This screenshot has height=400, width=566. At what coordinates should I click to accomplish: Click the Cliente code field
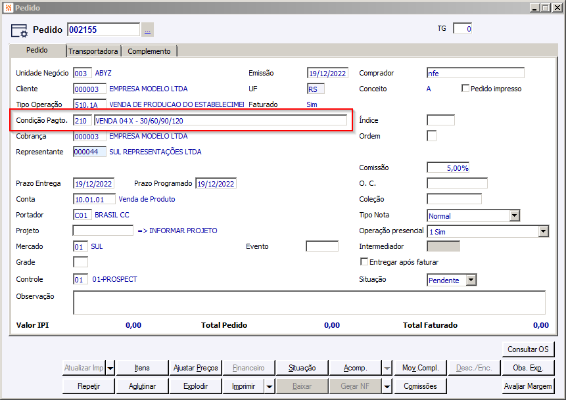click(x=89, y=89)
